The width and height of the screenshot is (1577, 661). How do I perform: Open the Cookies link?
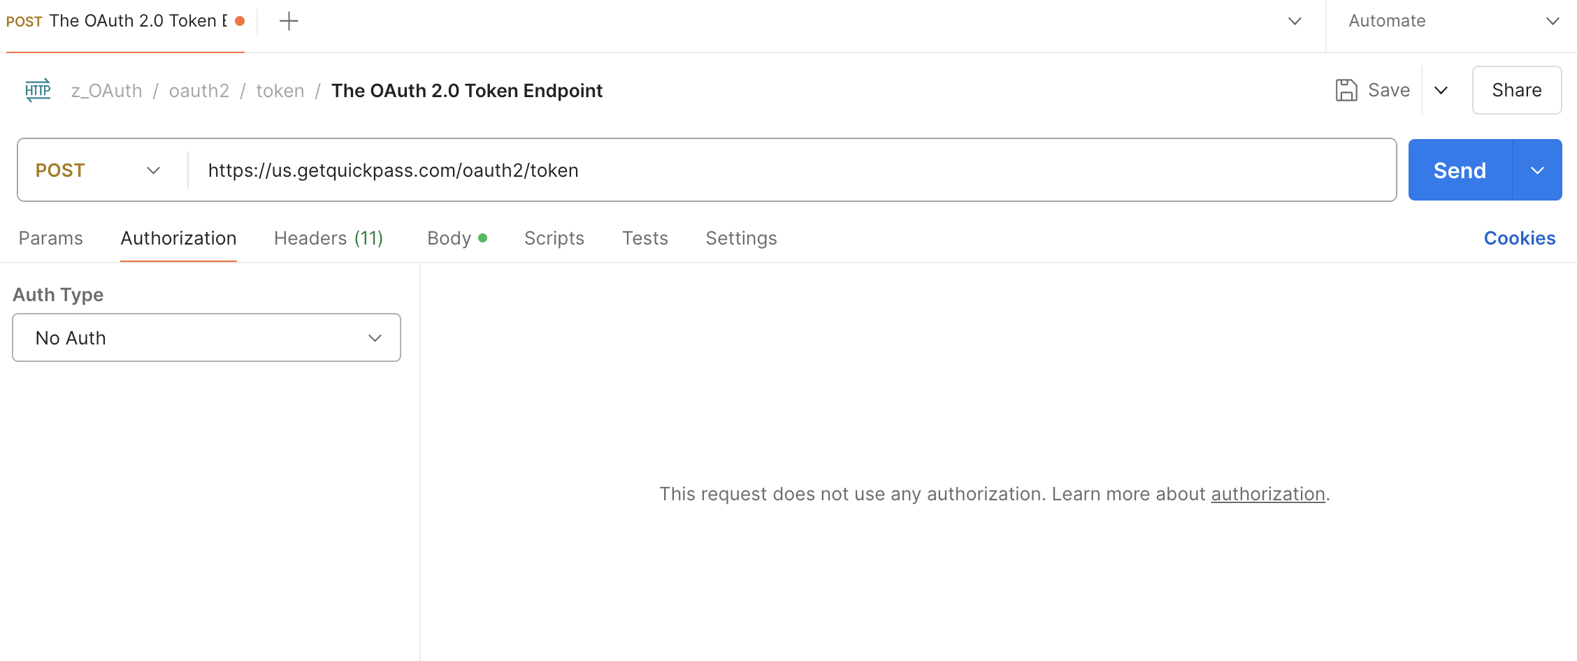(x=1520, y=238)
